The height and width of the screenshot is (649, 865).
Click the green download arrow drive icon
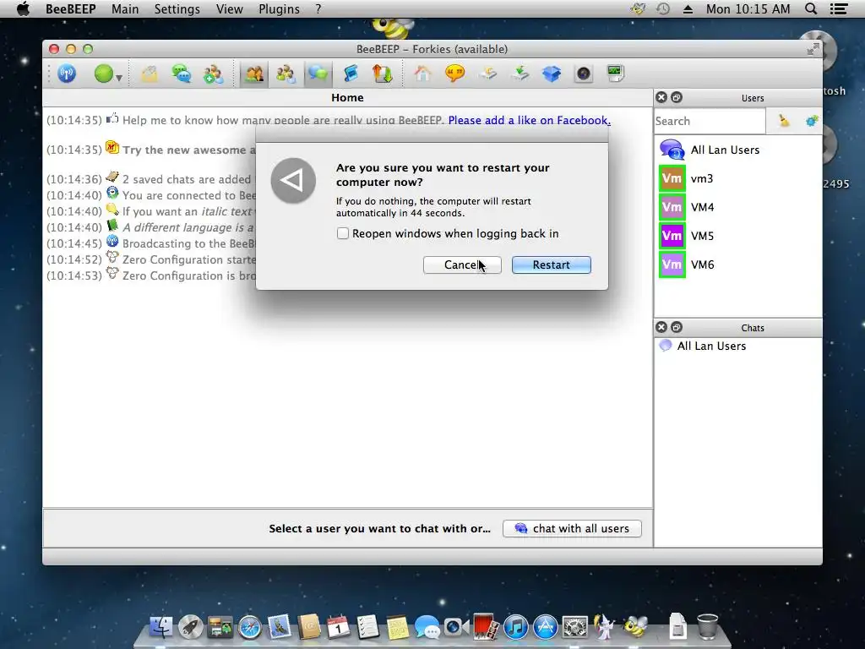pyautogui.click(x=520, y=74)
